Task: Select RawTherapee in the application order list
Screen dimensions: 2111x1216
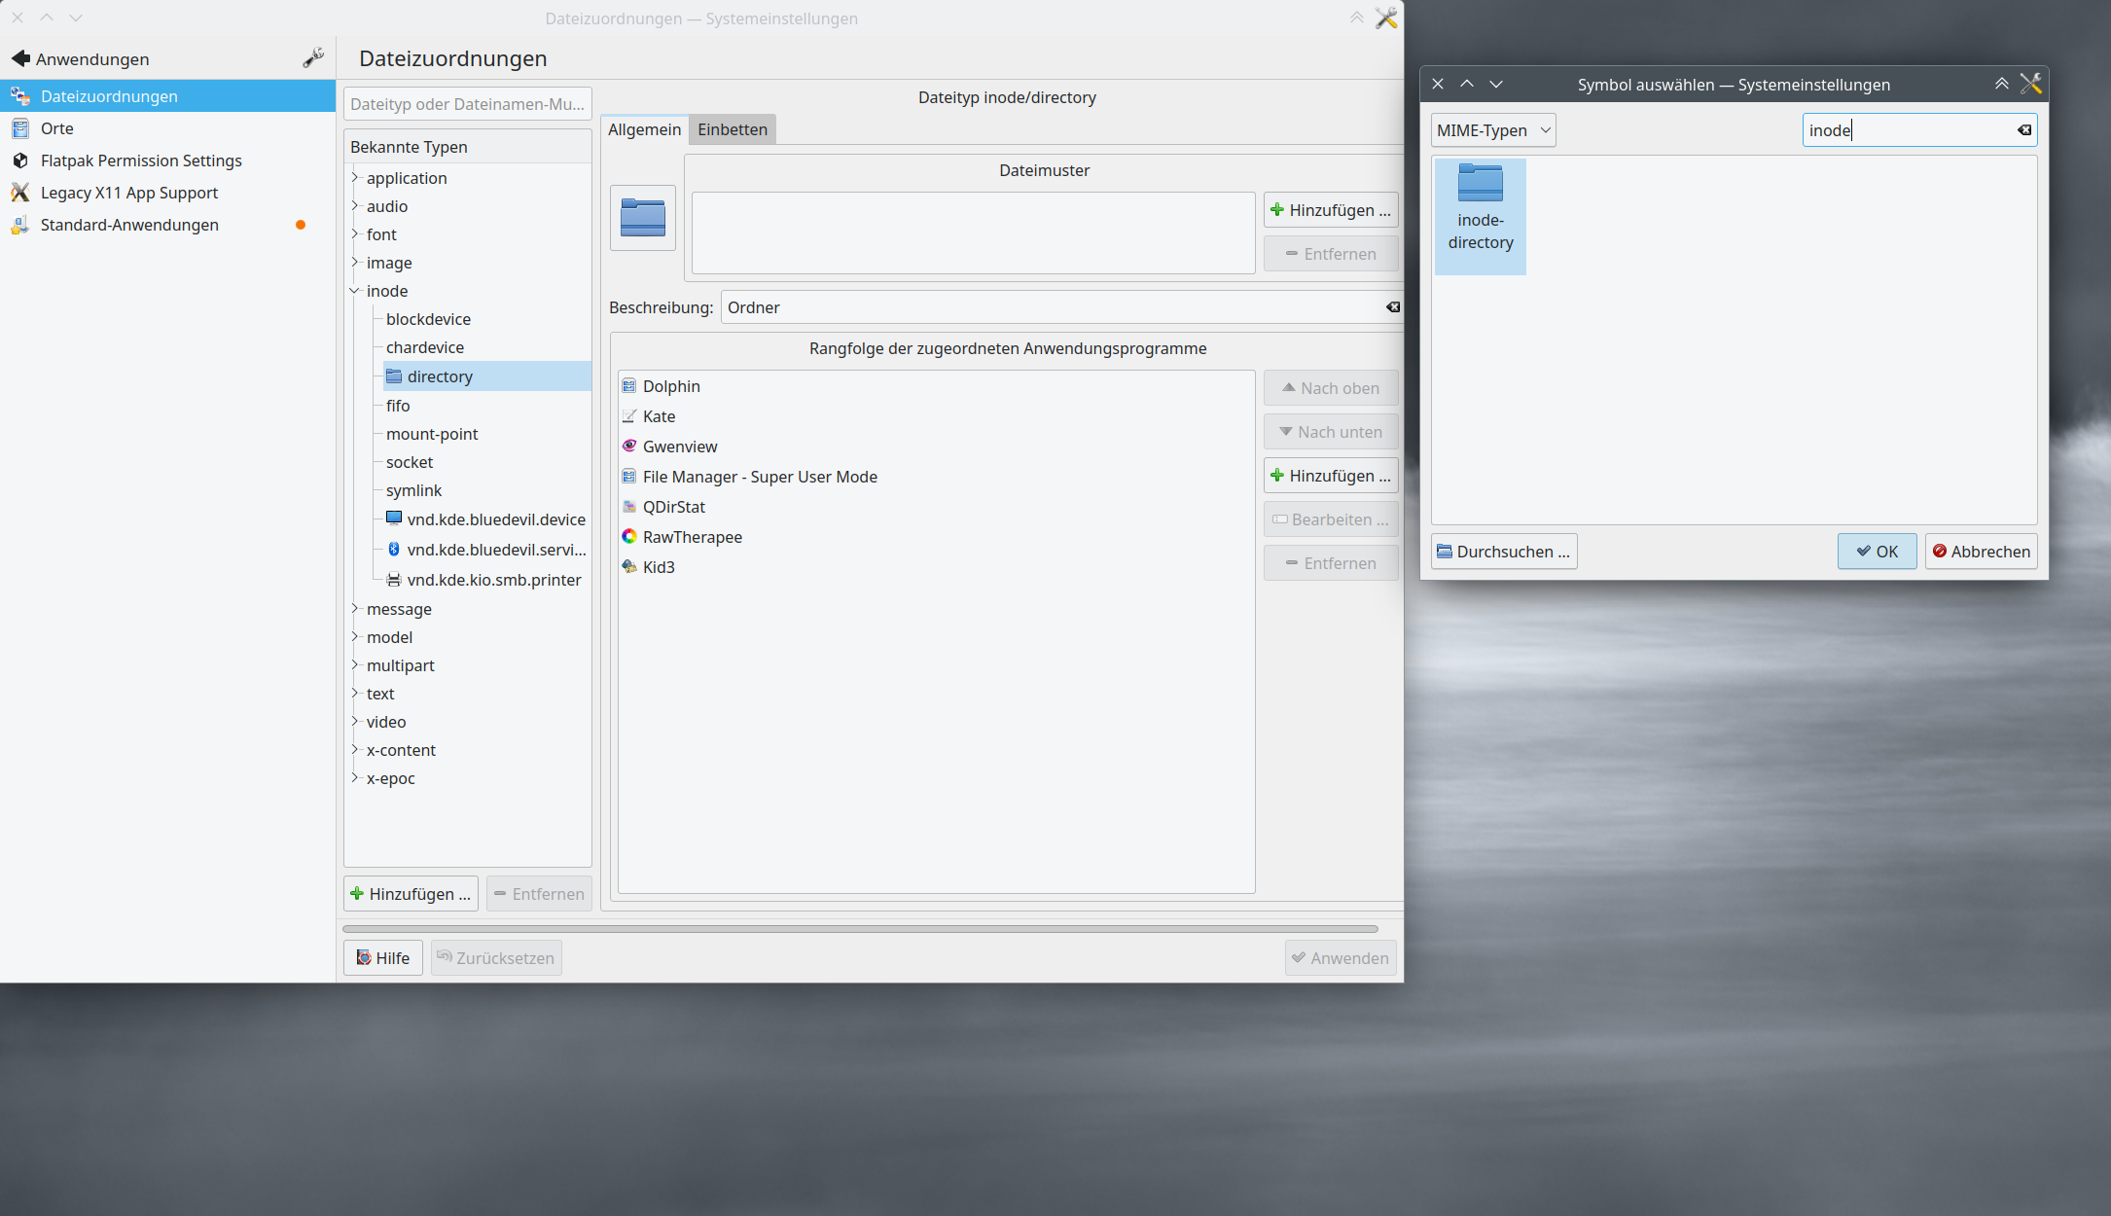Action: [936, 537]
